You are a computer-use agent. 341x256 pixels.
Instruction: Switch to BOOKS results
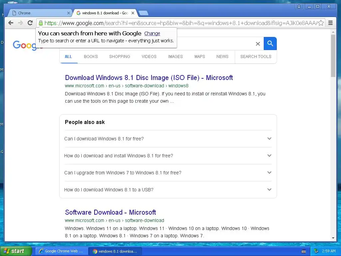pos(91,57)
